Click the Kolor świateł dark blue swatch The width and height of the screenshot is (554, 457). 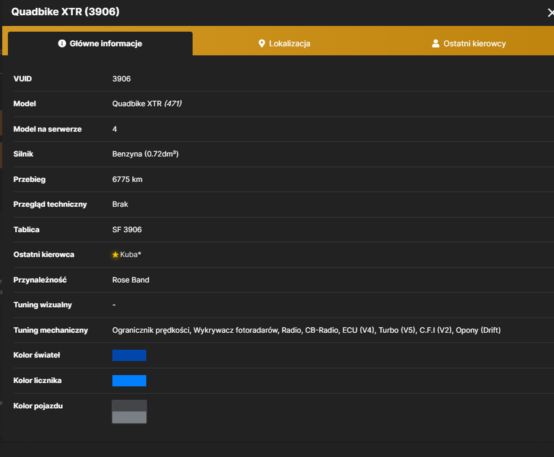(x=129, y=355)
